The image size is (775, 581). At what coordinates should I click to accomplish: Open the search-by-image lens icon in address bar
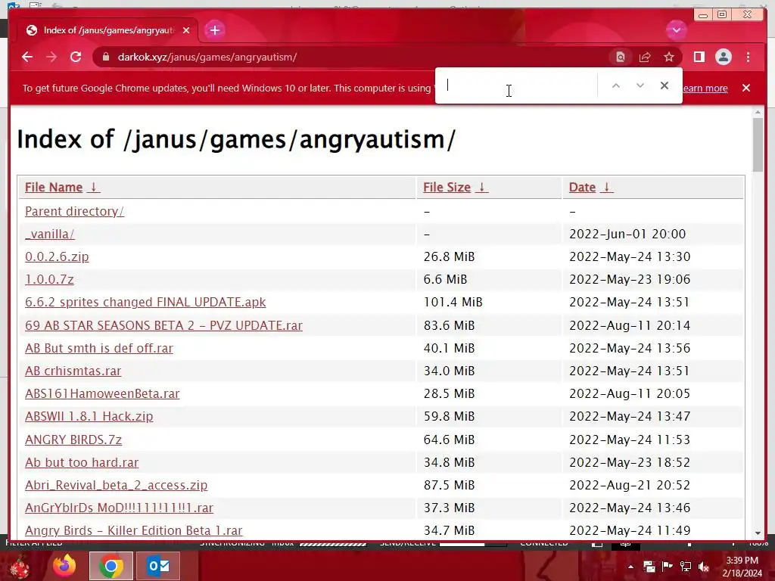coord(621,57)
